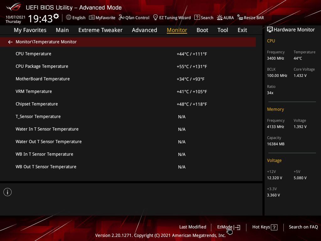The height and width of the screenshot is (241, 321).
Task: Click the 10/07/2021 date
Action: tap(16, 17)
